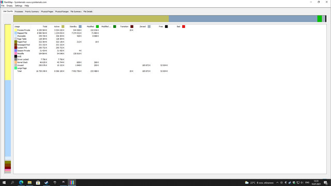Open the notification center icon
The width and height of the screenshot is (331, 186).
click(326, 182)
